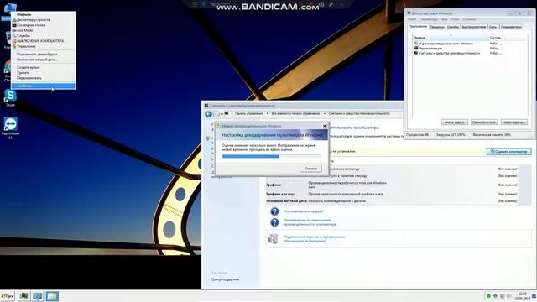
Task: Open the TeamViewer 14 desktop shortcut
Action: 10,128
